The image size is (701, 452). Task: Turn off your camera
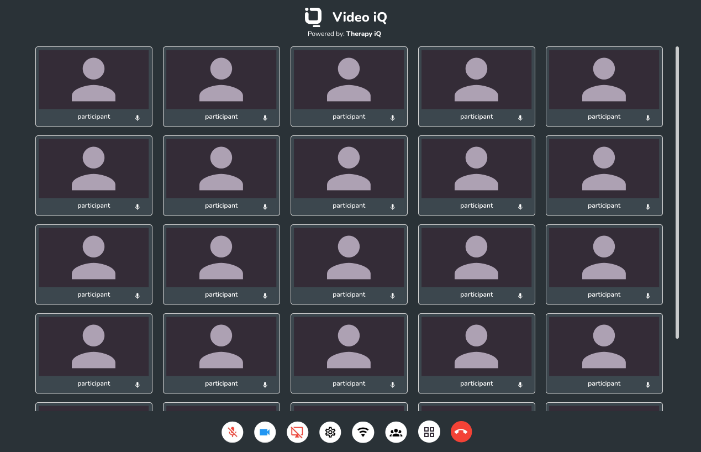click(x=265, y=432)
